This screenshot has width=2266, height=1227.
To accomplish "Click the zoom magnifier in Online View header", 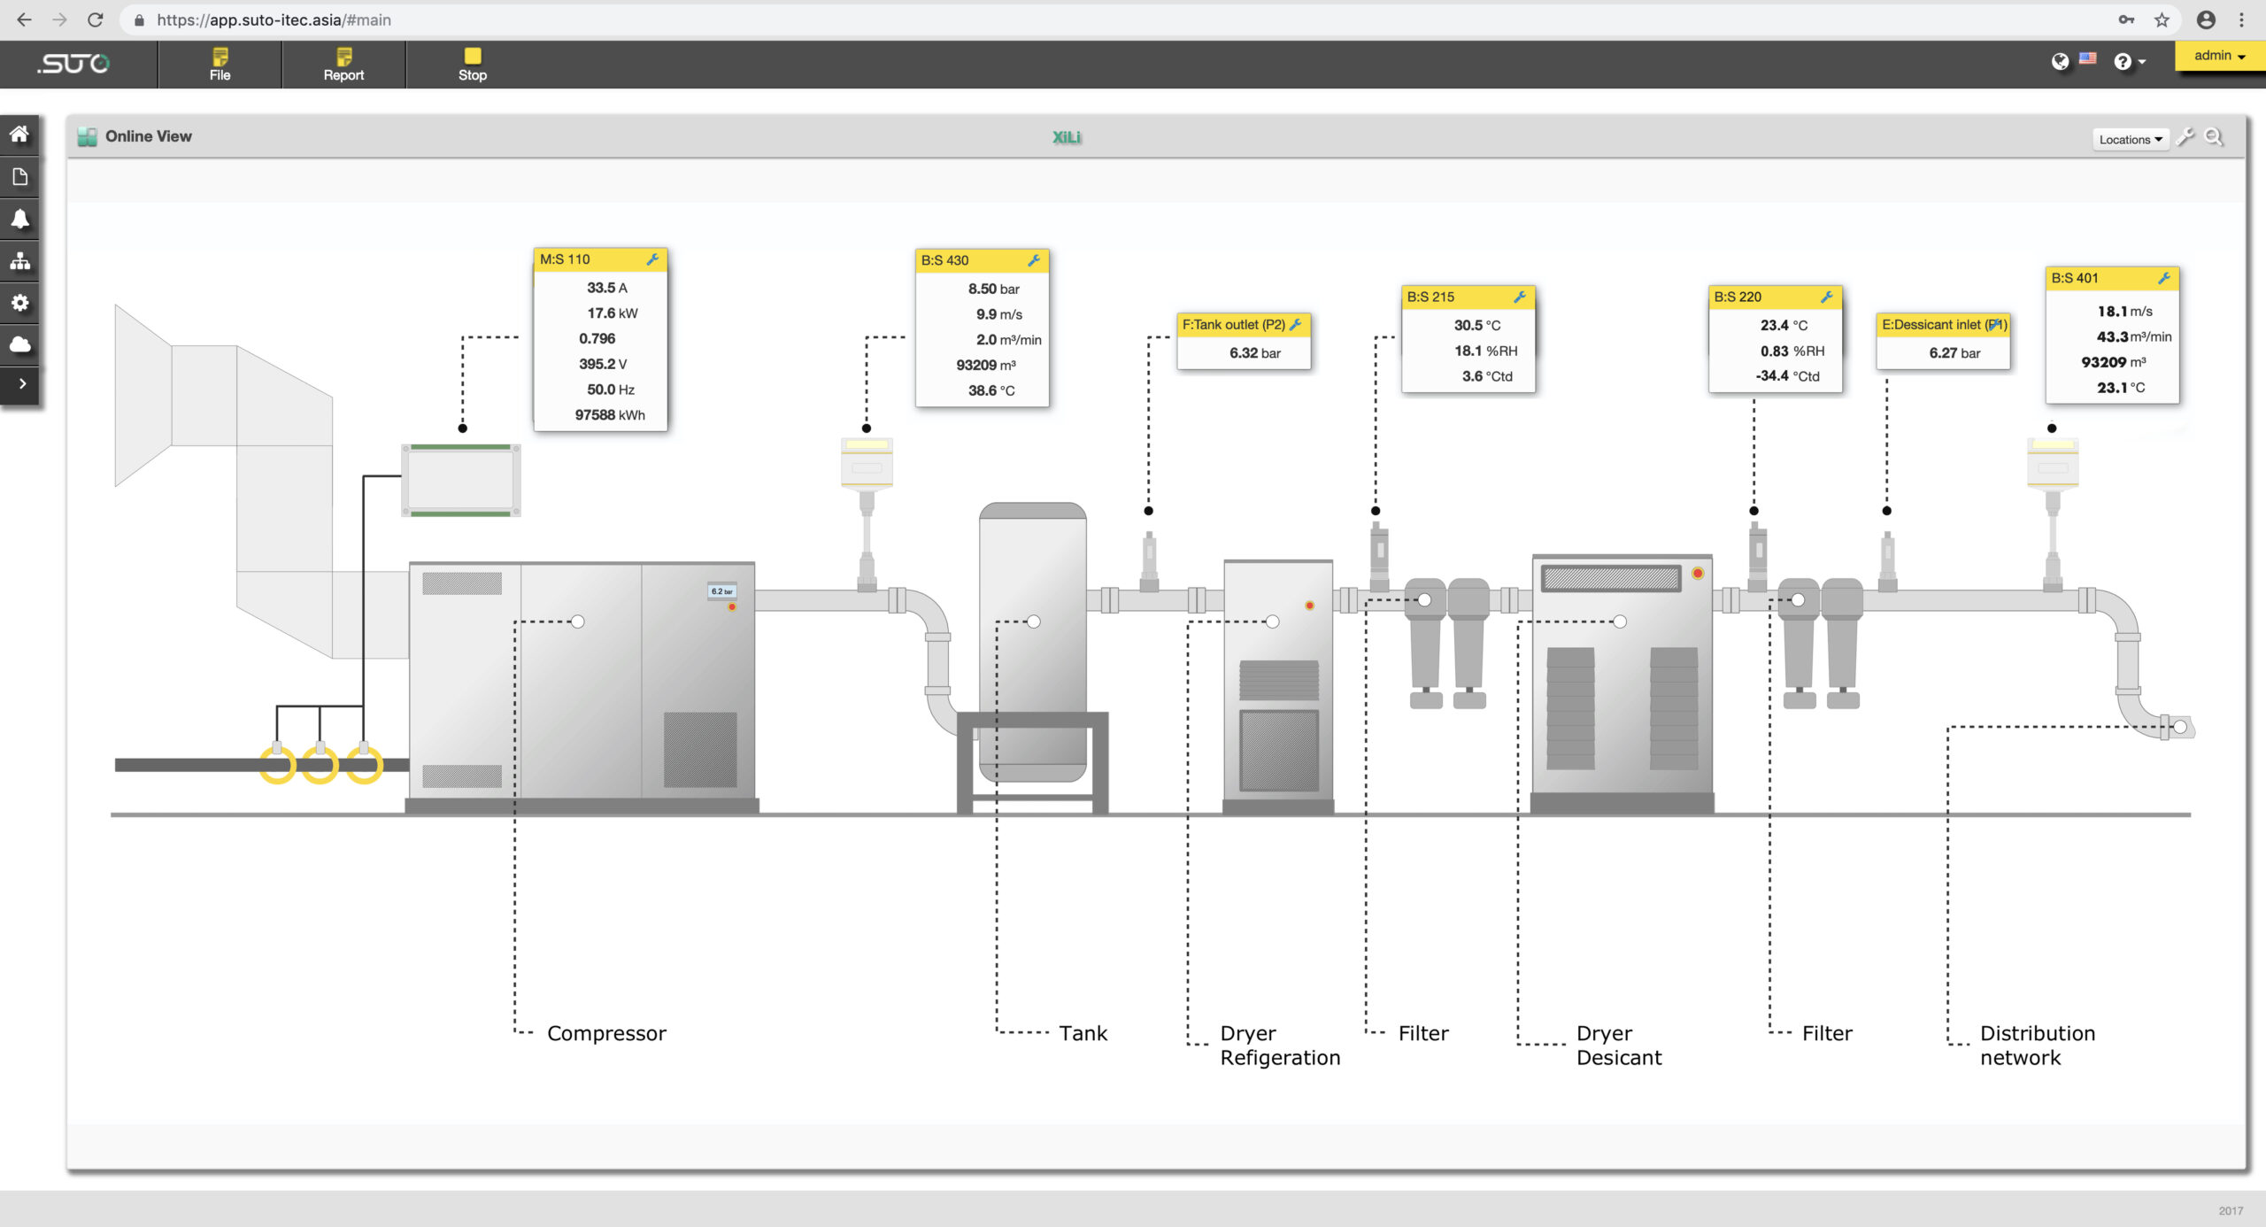I will (2213, 137).
